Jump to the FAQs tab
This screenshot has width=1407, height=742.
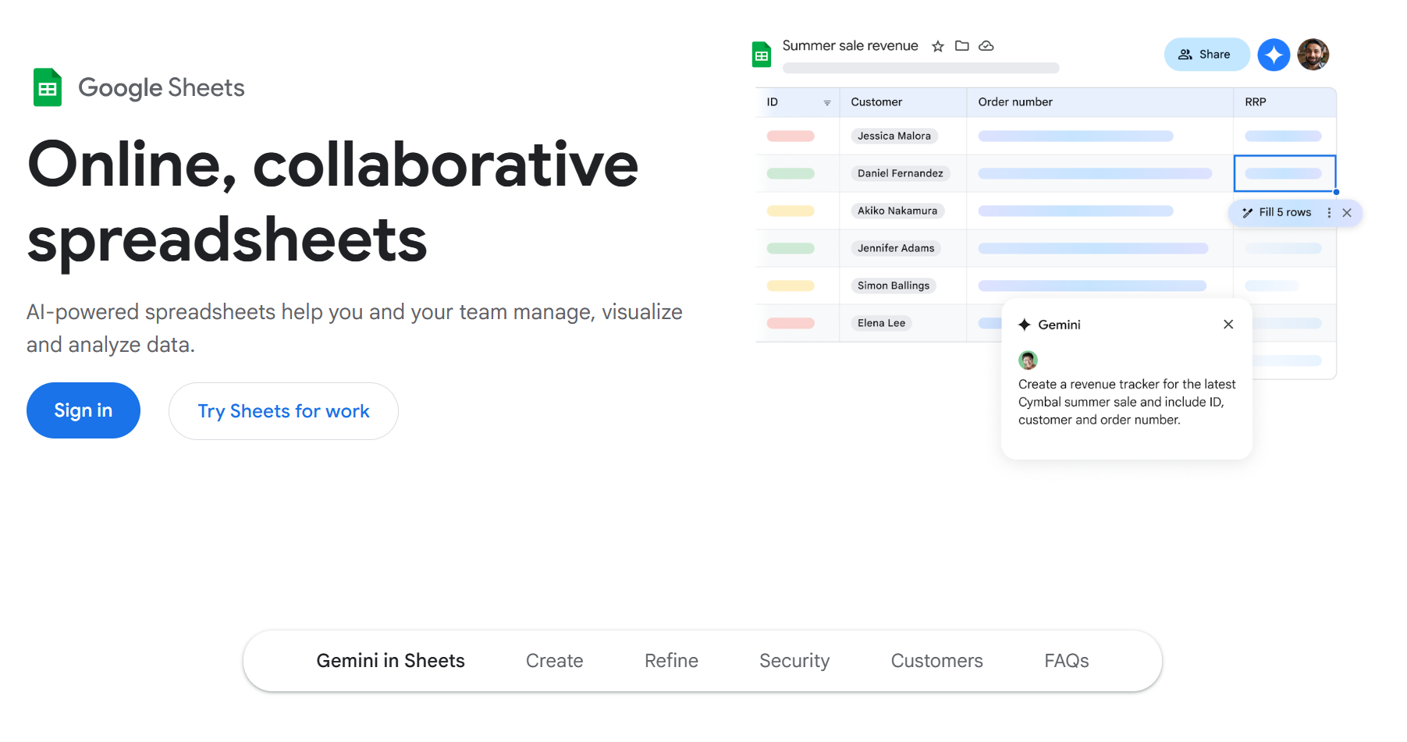click(1067, 661)
